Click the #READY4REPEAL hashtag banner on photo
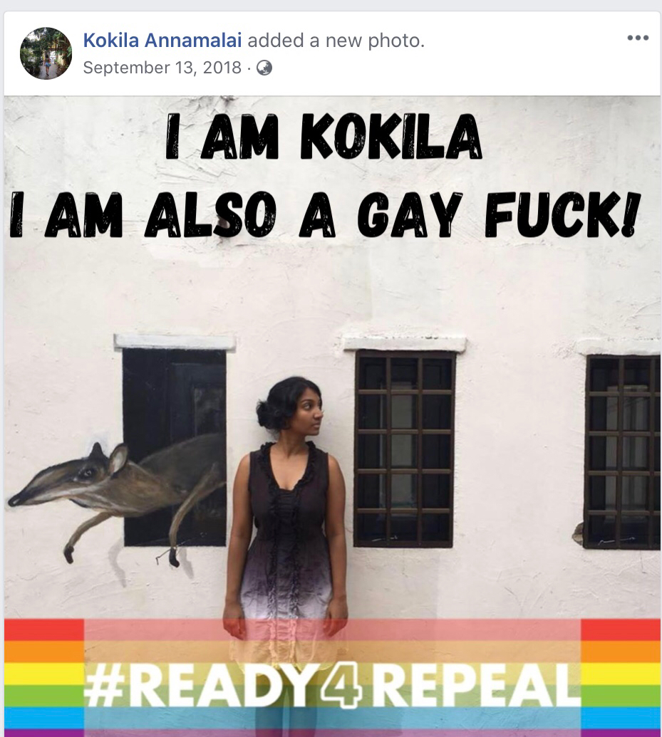The image size is (662, 737). 331,685
